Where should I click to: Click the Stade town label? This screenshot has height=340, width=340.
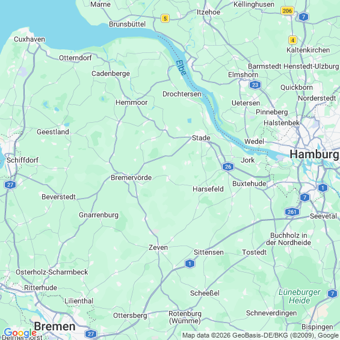tap(201, 138)
